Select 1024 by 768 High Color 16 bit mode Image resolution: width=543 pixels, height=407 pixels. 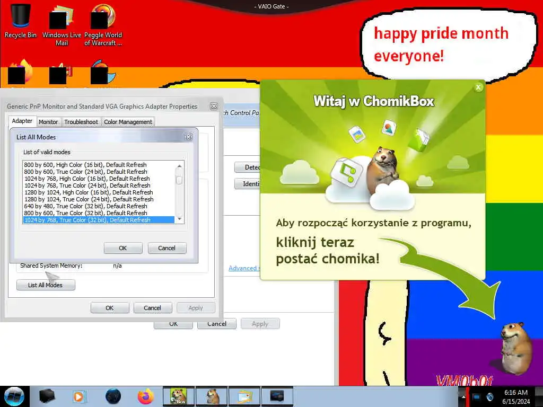(98, 179)
